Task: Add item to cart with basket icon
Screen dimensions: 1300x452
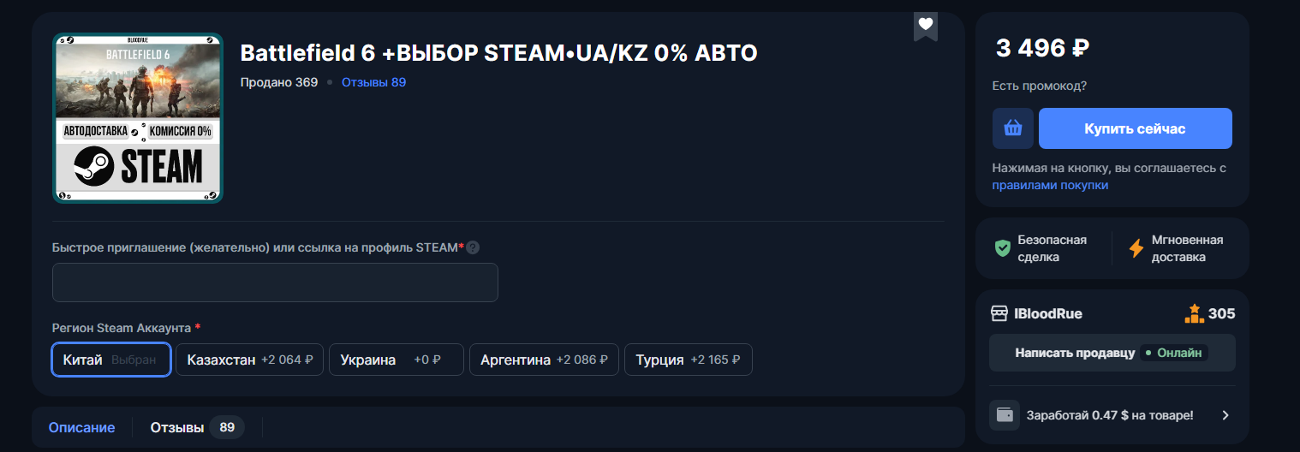Action: click(1013, 128)
